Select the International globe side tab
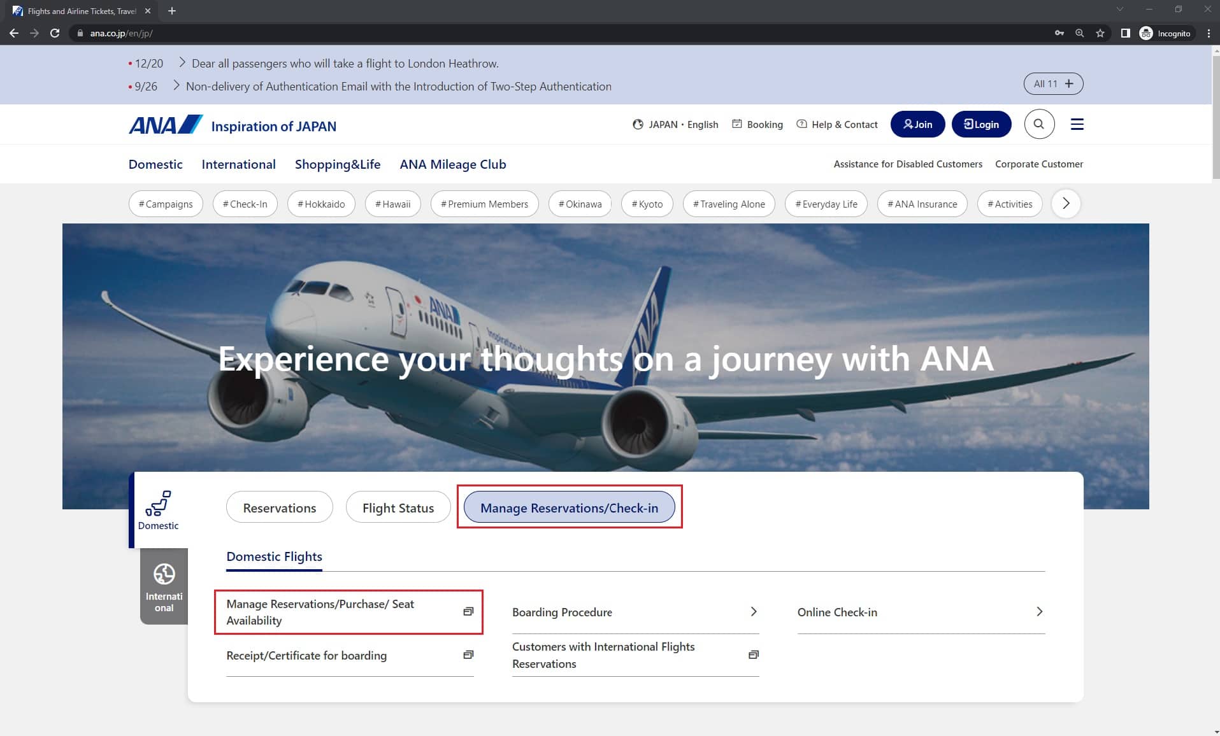This screenshot has height=736, width=1220. tap(164, 586)
